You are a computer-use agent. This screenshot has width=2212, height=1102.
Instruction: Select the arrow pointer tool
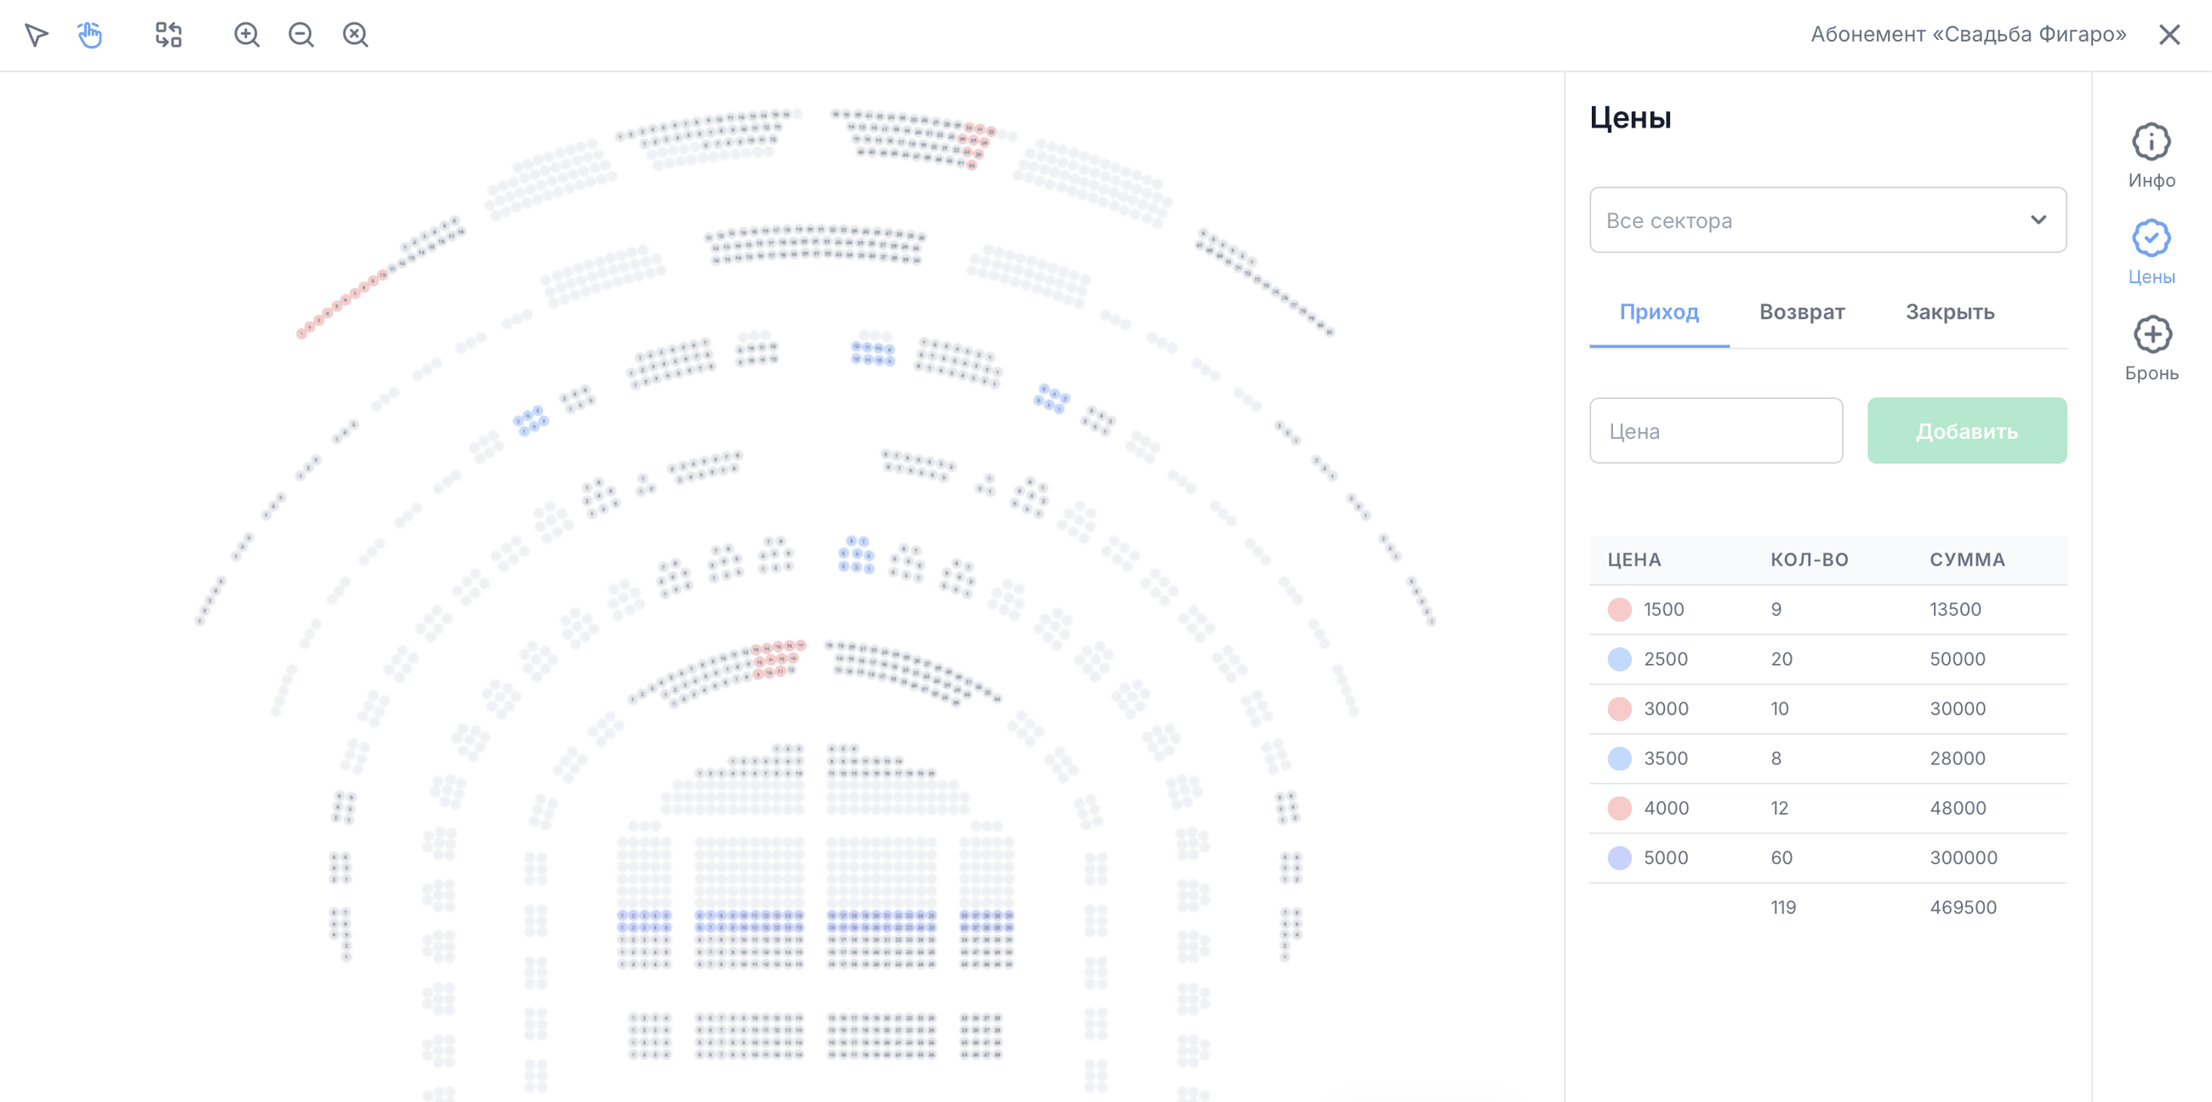point(36,34)
